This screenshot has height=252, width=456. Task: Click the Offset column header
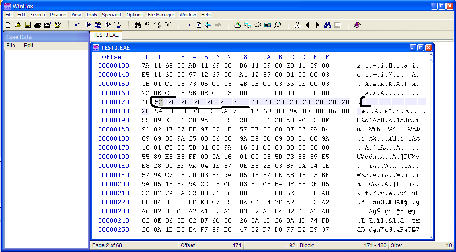click(113, 57)
